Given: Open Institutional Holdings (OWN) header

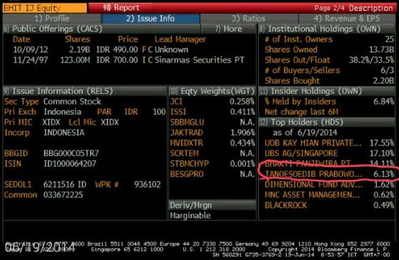Looking at the screenshot, I should (327, 29).
